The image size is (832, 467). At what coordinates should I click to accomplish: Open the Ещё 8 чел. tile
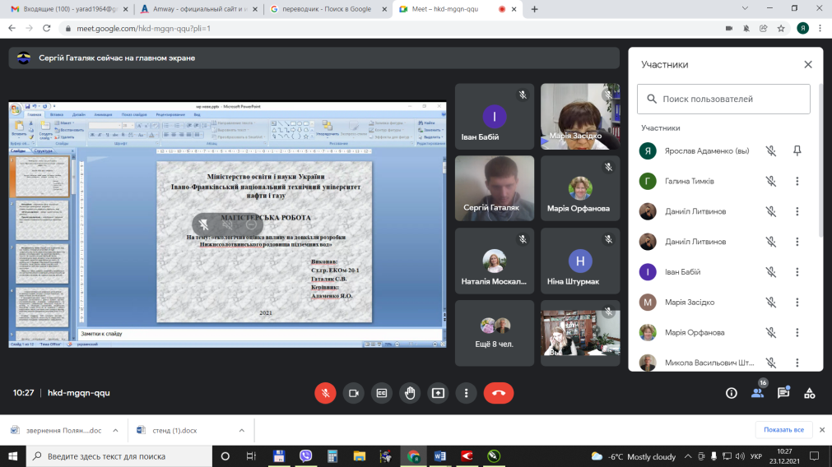(494, 335)
